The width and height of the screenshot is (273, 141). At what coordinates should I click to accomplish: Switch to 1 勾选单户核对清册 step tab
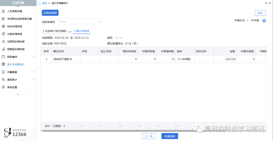coord(54,31)
